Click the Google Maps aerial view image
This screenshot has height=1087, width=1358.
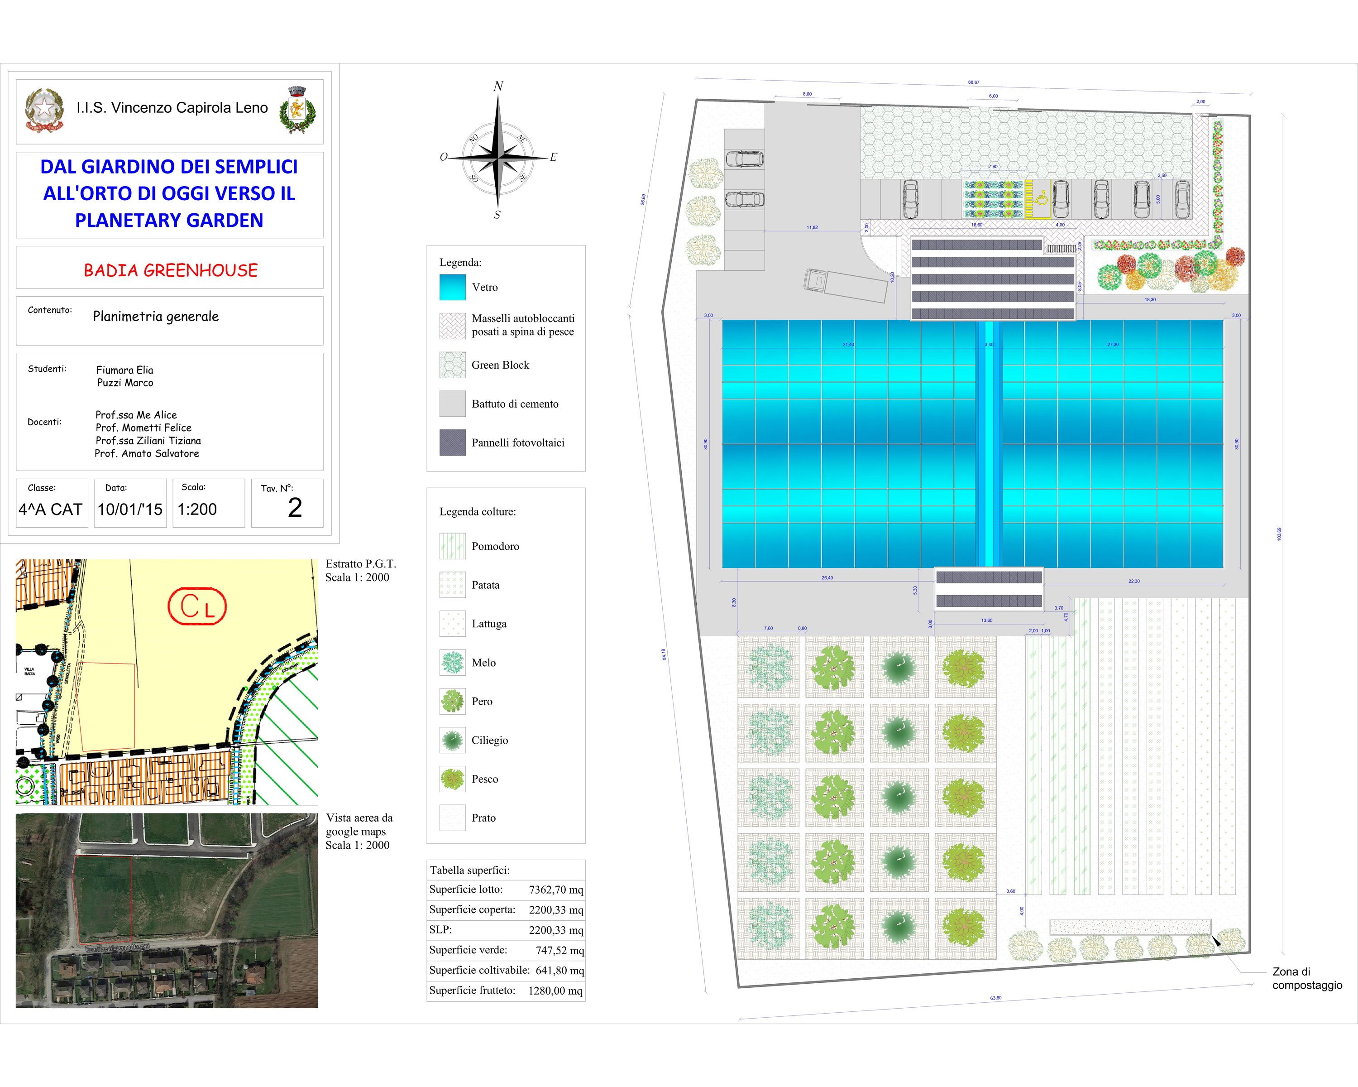166,910
